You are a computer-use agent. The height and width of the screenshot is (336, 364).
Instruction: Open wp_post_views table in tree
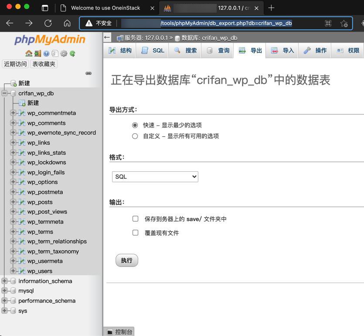pos(47,212)
